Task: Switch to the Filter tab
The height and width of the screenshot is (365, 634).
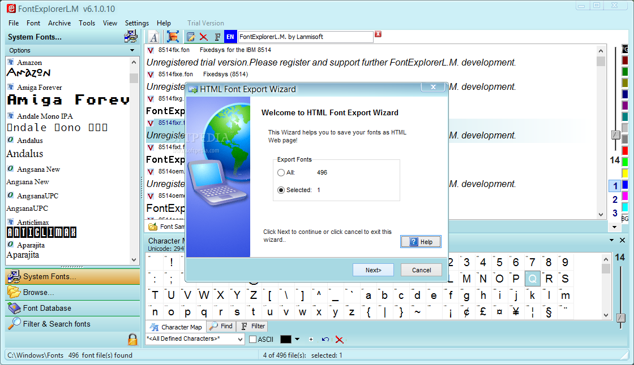Action: (x=252, y=326)
